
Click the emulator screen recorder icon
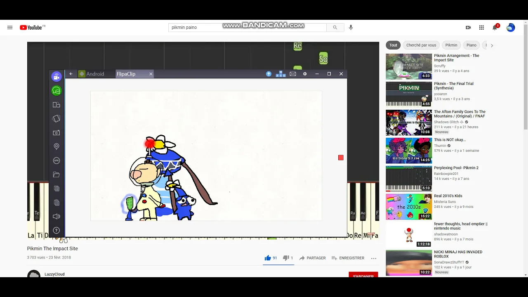point(57,76)
